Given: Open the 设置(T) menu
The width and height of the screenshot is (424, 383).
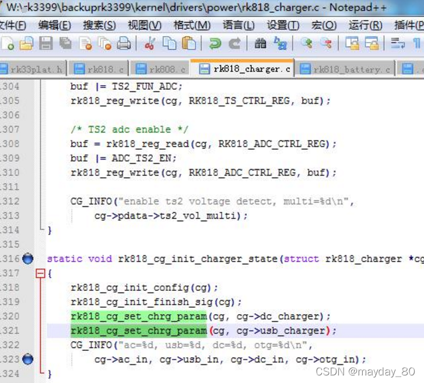Looking at the screenshot, I should tap(283, 26).
